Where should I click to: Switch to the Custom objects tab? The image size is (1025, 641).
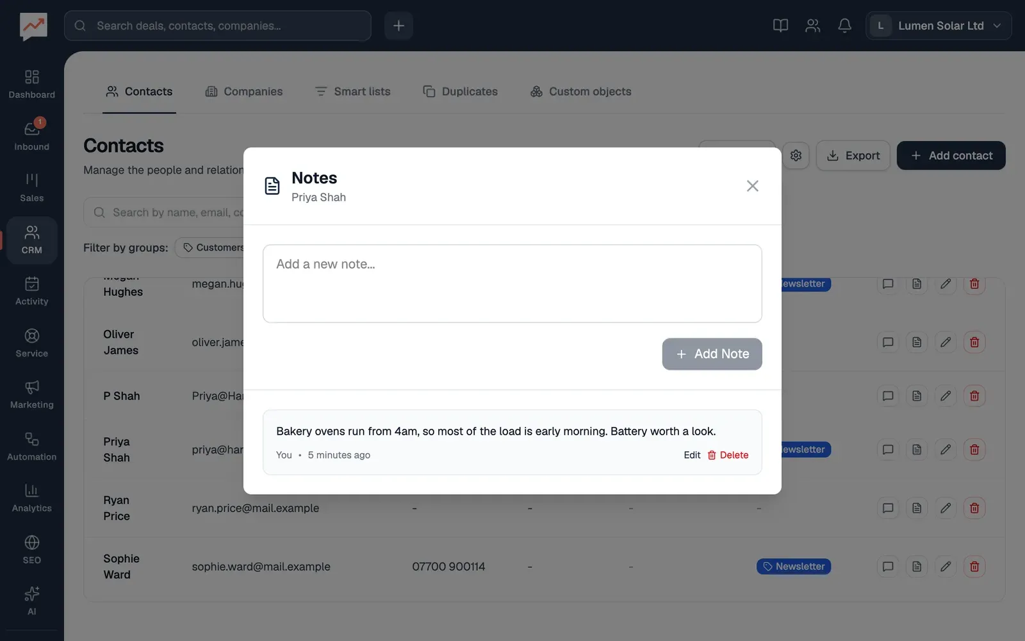(581, 92)
